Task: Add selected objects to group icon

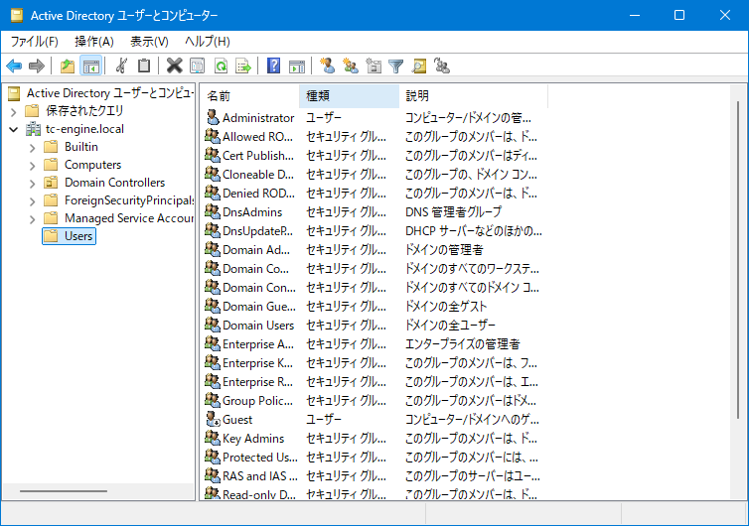Action: pos(442,66)
